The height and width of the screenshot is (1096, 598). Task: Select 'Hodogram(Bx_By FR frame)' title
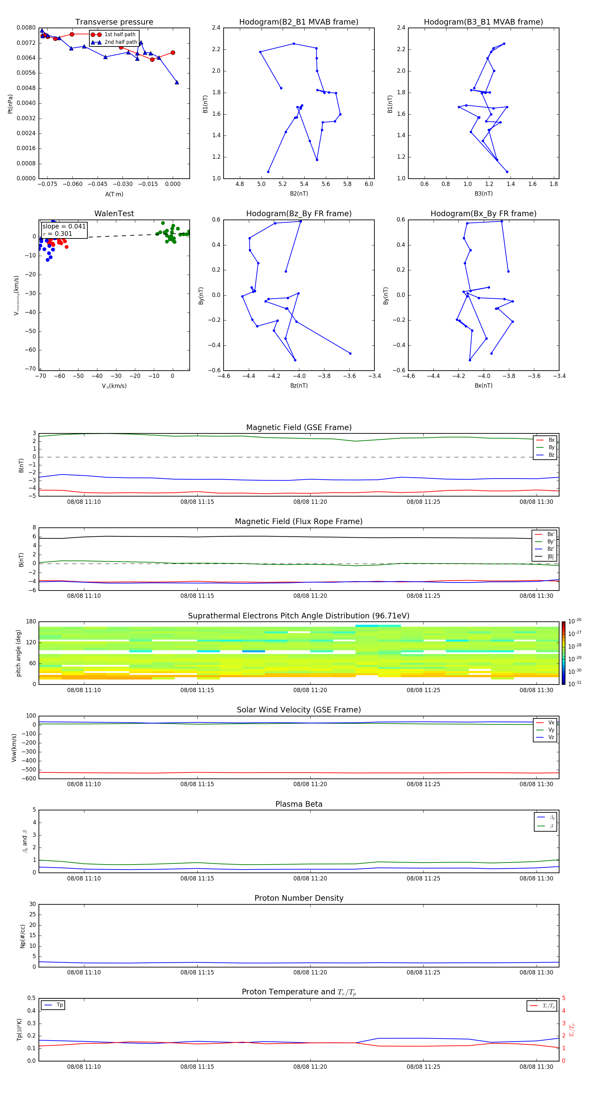483,214
